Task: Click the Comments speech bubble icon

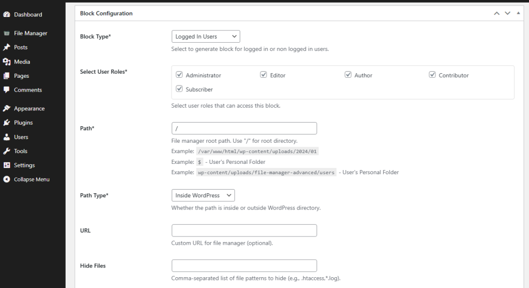Action: (6, 90)
